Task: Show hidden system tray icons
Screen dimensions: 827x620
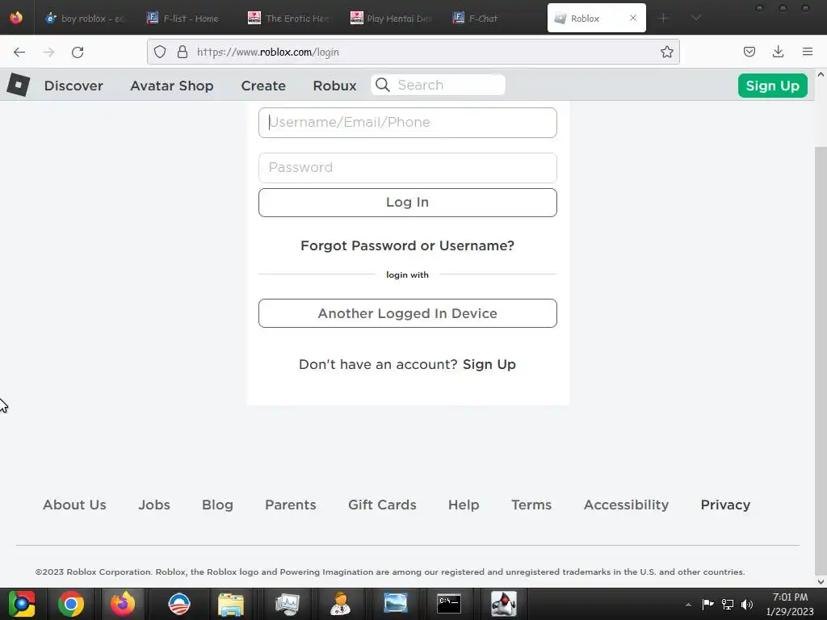Action: tap(688, 605)
